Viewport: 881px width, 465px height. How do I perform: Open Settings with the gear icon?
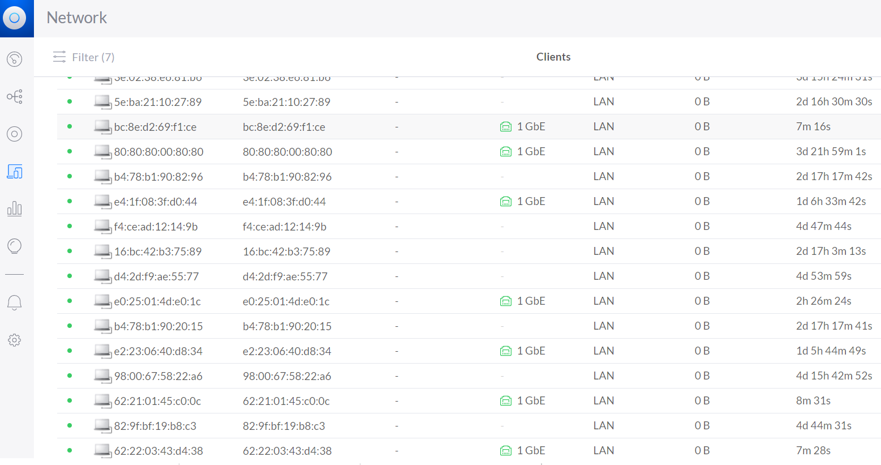tap(15, 340)
